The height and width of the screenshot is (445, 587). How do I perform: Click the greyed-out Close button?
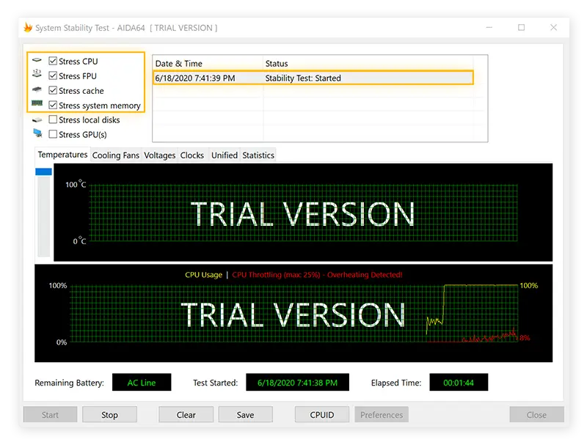tap(536, 415)
